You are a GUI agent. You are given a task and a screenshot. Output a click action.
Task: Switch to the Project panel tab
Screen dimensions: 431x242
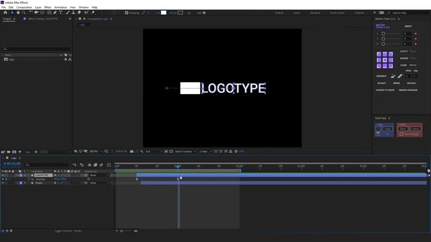pos(7,19)
